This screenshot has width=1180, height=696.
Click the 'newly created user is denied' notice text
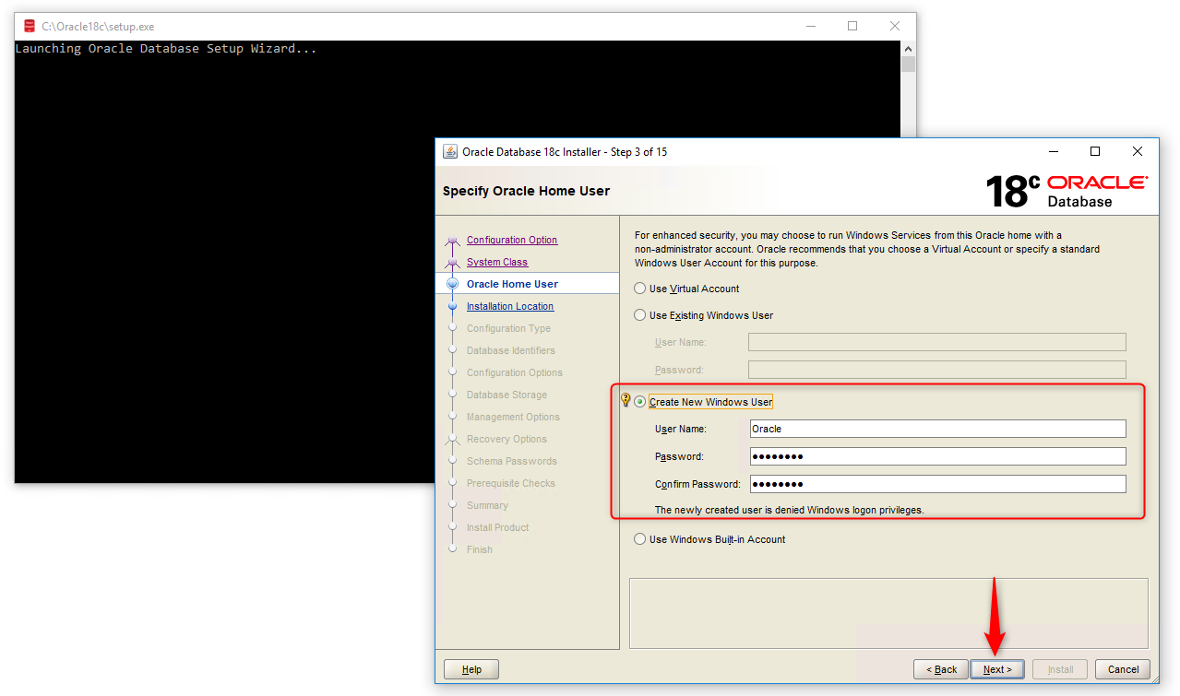point(789,510)
